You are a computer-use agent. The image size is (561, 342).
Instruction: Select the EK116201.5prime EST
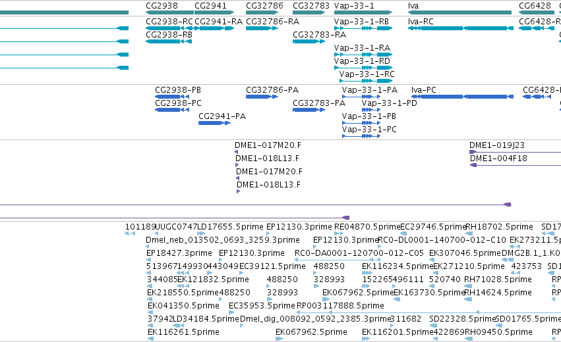pyautogui.click(x=366, y=339)
